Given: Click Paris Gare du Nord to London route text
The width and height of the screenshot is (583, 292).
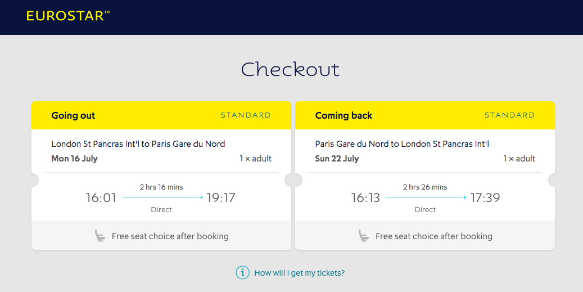Looking at the screenshot, I should click(x=402, y=144).
